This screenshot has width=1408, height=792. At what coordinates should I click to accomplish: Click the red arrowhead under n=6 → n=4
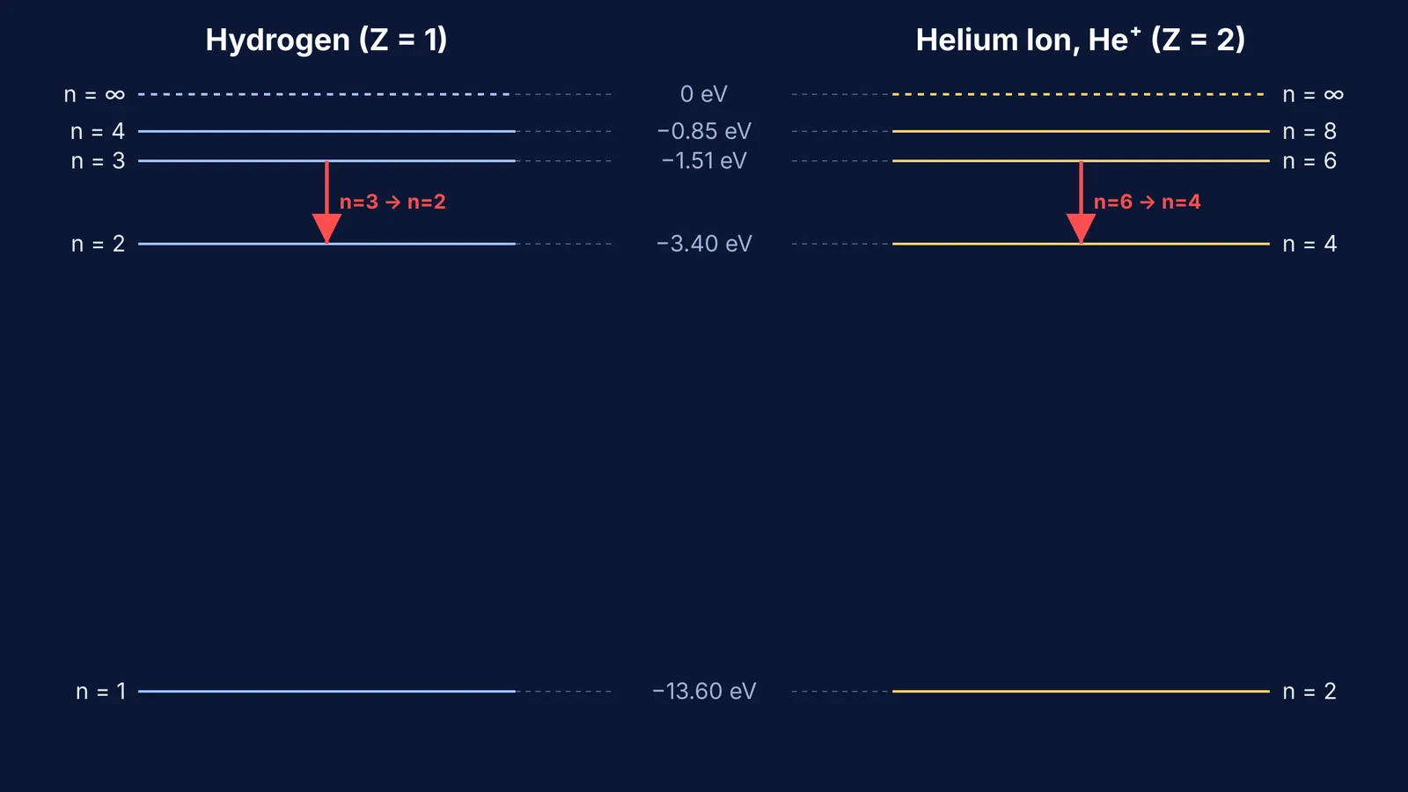tap(1081, 228)
